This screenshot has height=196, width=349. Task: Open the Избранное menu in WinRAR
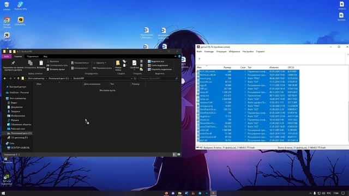(x=234, y=52)
